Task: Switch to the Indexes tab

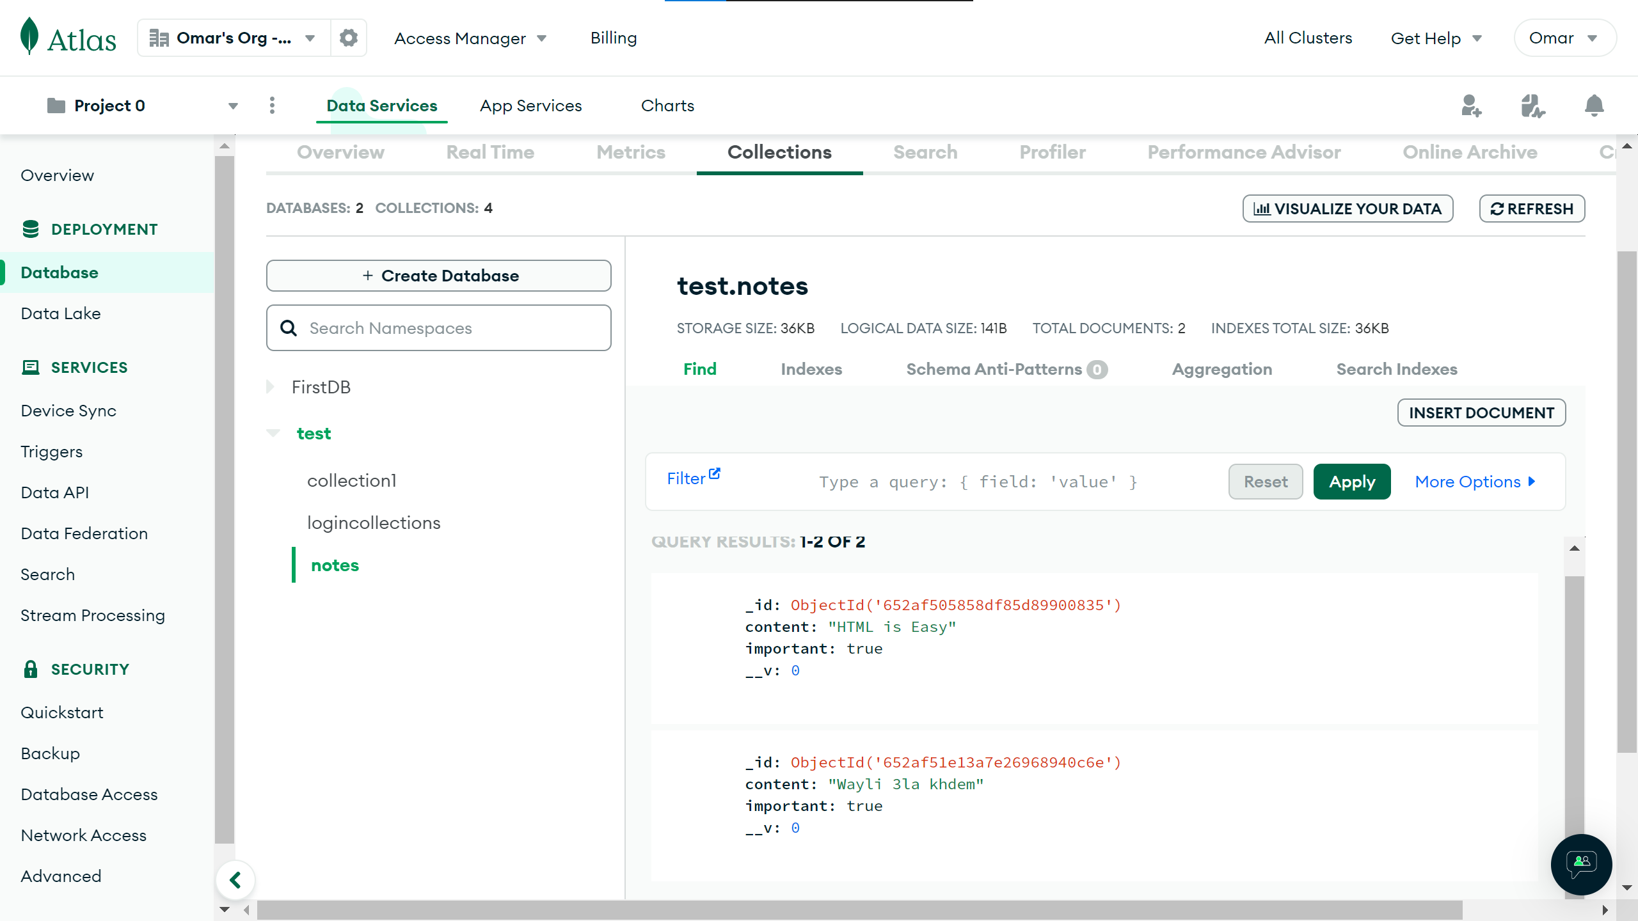Action: 811,369
